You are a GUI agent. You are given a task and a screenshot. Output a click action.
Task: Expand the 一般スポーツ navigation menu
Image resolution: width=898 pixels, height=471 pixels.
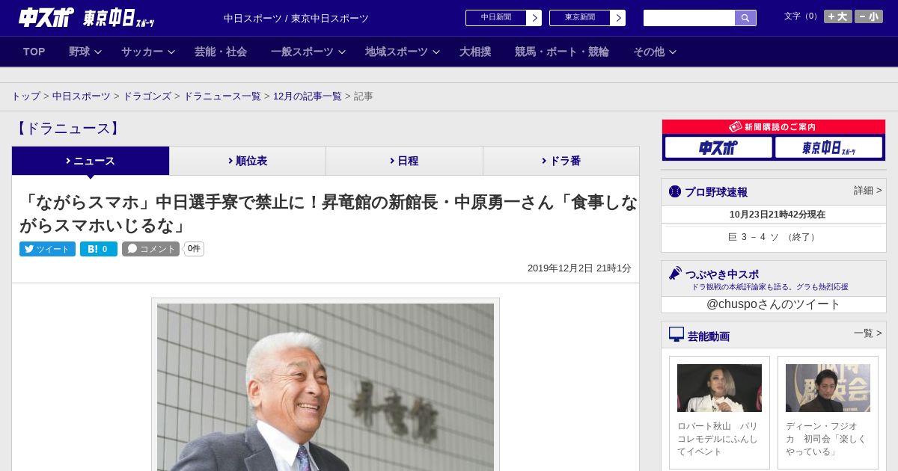point(308,52)
